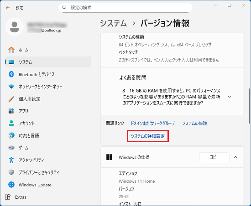Image resolution: width=251 pixels, height=206 pixels.
Task: Click the Windows の仕様 header text
Action: [134, 157]
